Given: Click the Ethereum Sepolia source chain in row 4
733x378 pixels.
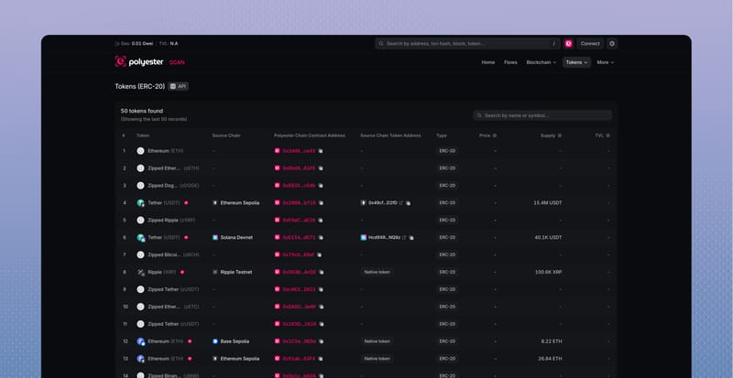Looking at the screenshot, I should (x=240, y=203).
